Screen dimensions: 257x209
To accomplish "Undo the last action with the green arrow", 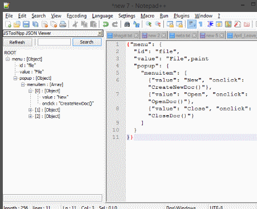I will pos(106,24).
